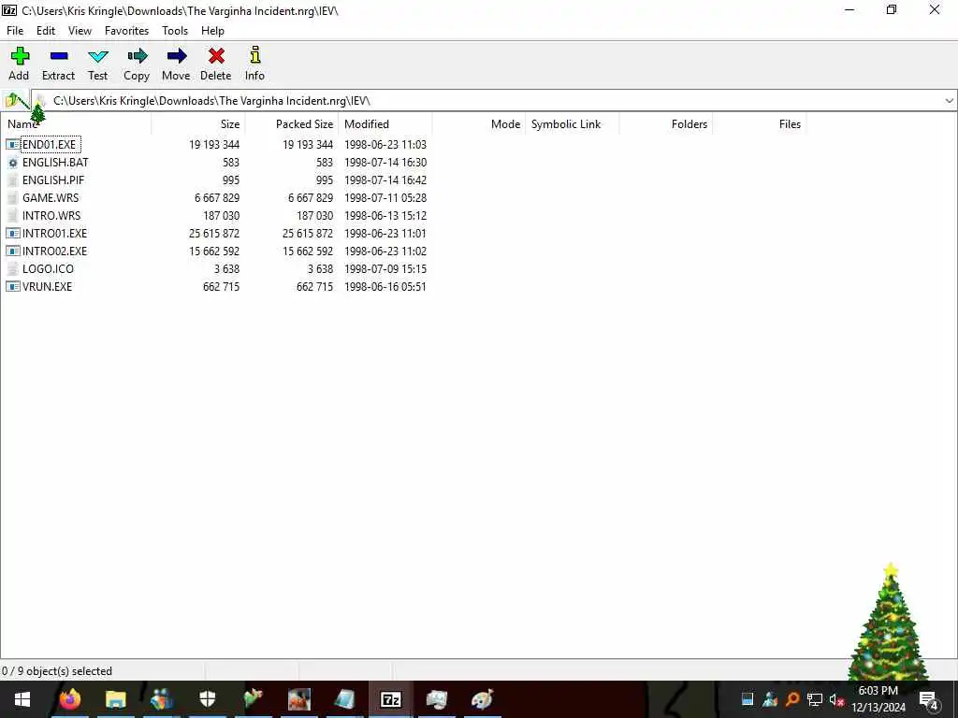Screen dimensions: 958x718
Task: Select the INTRO.WRS file name
Action: tap(51, 216)
